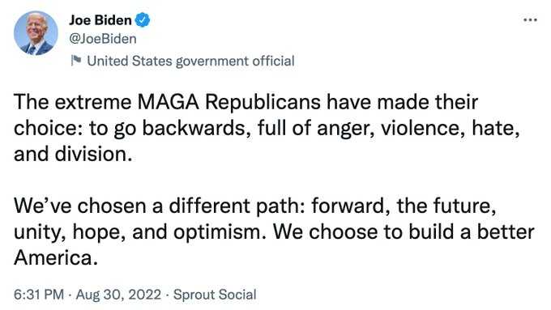Image resolution: width=551 pixels, height=310 pixels.
Task: Click the "6:31 PM" tweet timestamp
Action: pos(39,294)
